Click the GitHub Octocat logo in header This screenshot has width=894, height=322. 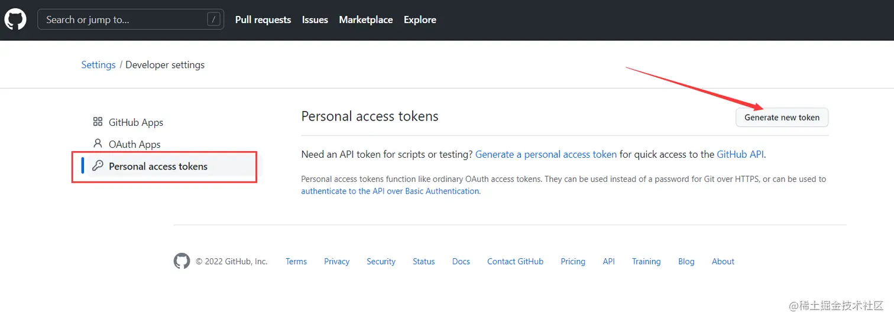coord(15,19)
